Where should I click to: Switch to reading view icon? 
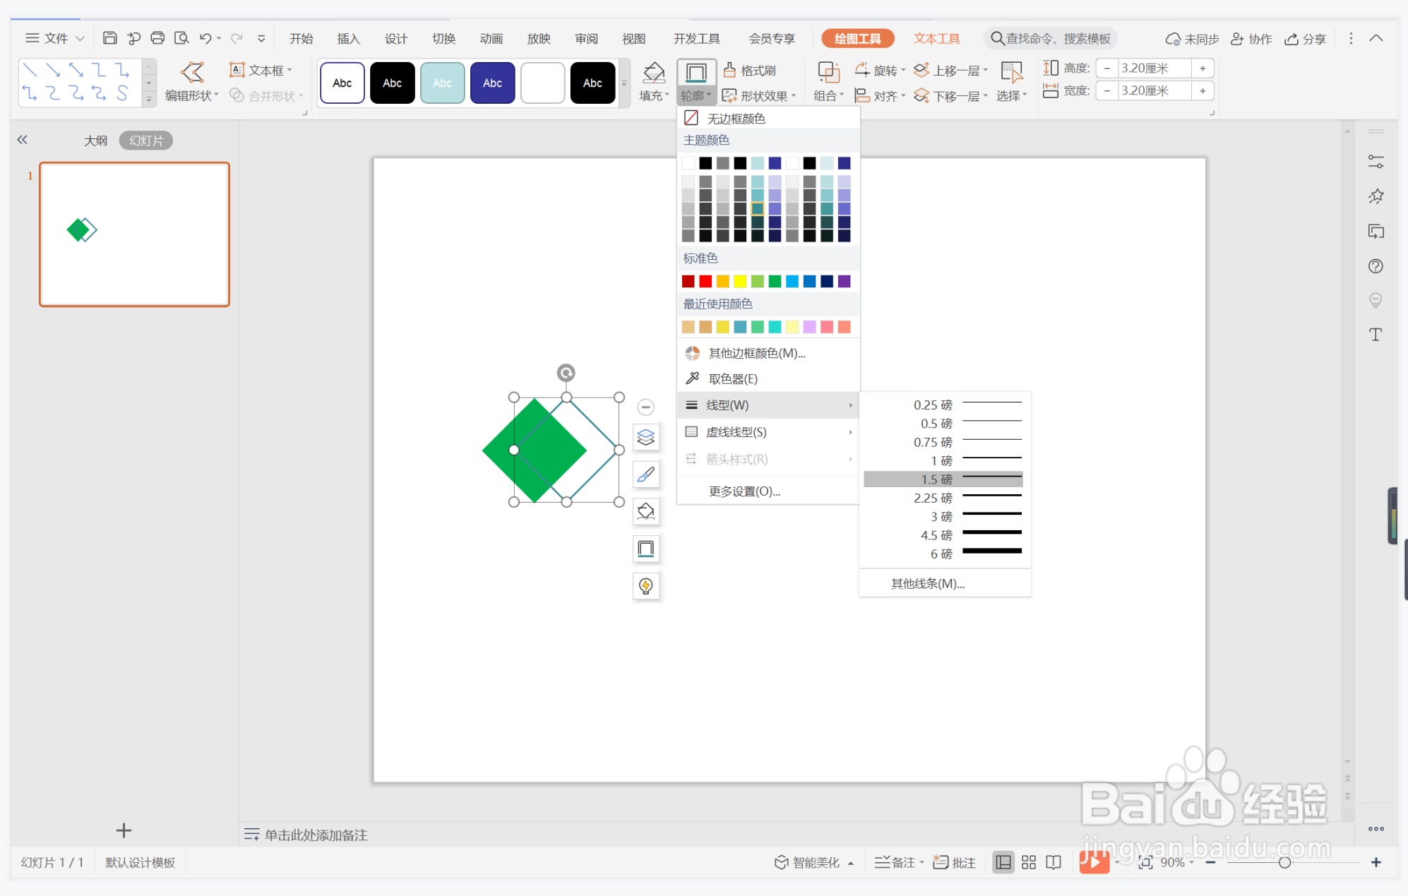click(x=1054, y=862)
